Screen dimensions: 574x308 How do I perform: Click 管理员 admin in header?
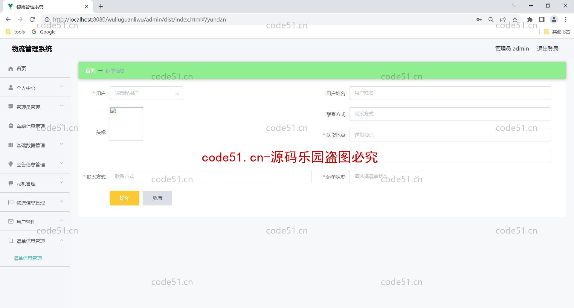click(x=512, y=49)
